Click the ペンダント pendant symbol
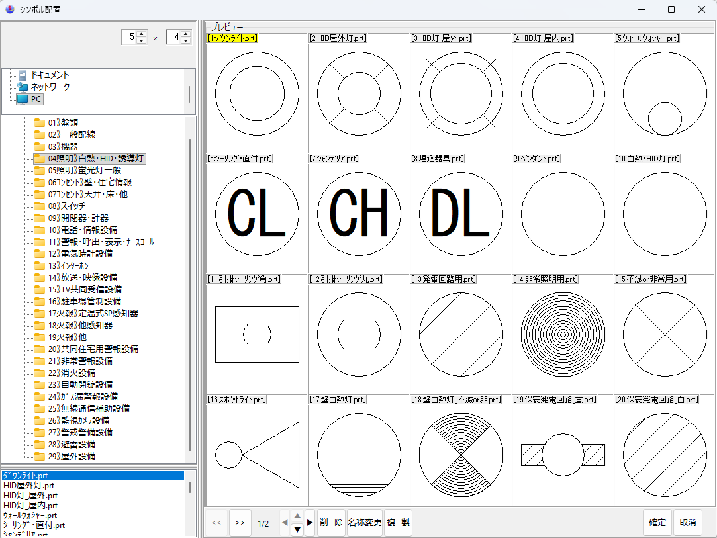This screenshot has width=717, height=538. 563,214
